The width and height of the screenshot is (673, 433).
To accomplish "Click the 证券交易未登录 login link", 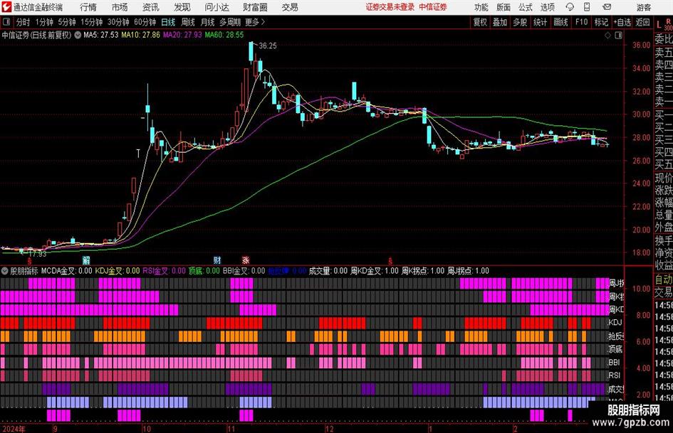I will (390, 7).
